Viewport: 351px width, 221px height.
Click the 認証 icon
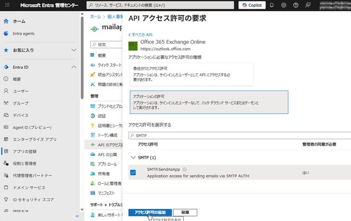[92, 116]
